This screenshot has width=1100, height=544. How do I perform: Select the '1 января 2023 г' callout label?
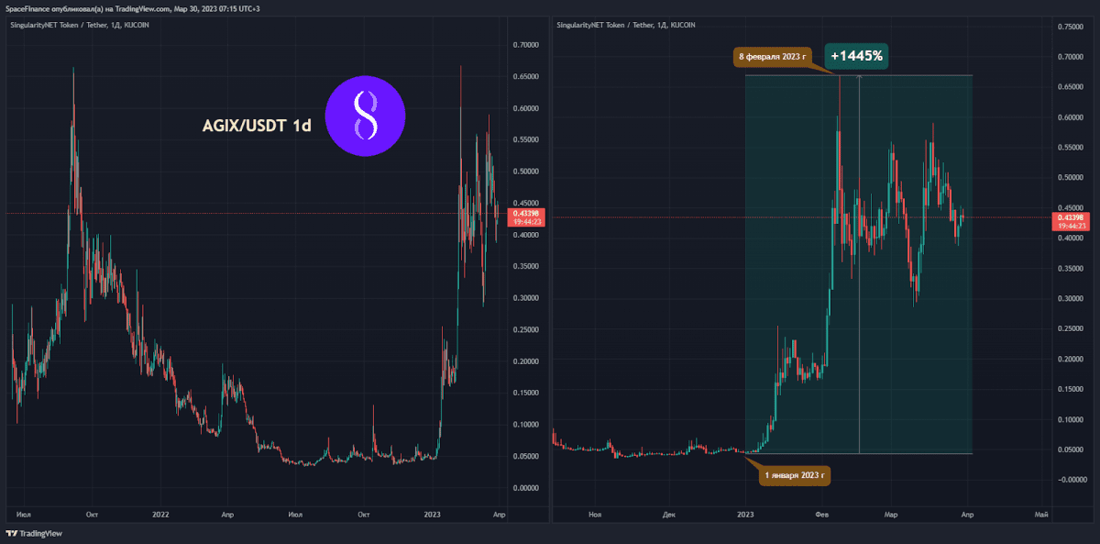pyautogui.click(x=795, y=476)
